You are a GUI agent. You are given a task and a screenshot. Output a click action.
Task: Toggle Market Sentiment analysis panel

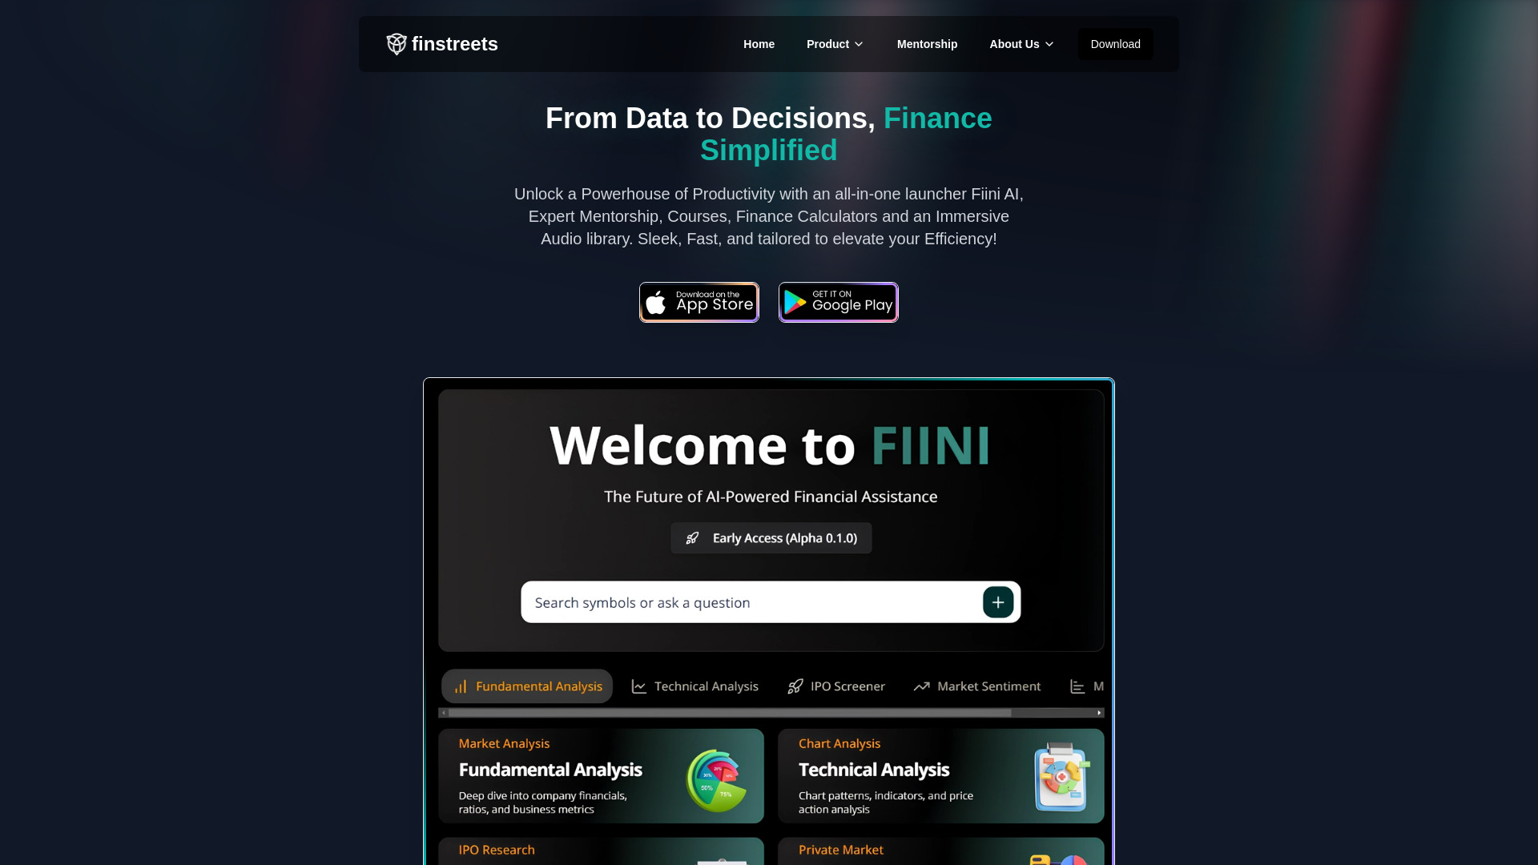[x=976, y=686]
